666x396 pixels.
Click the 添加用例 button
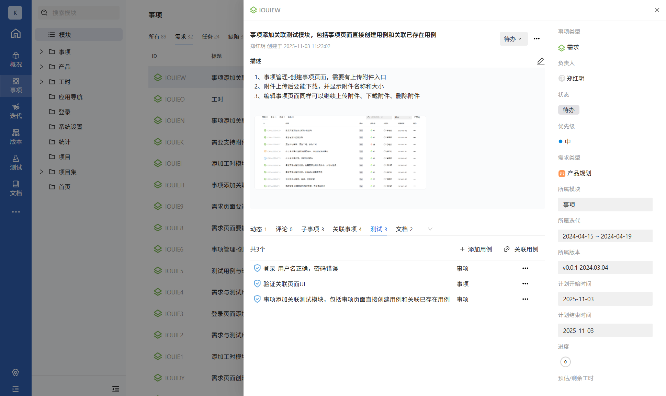tap(476, 249)
